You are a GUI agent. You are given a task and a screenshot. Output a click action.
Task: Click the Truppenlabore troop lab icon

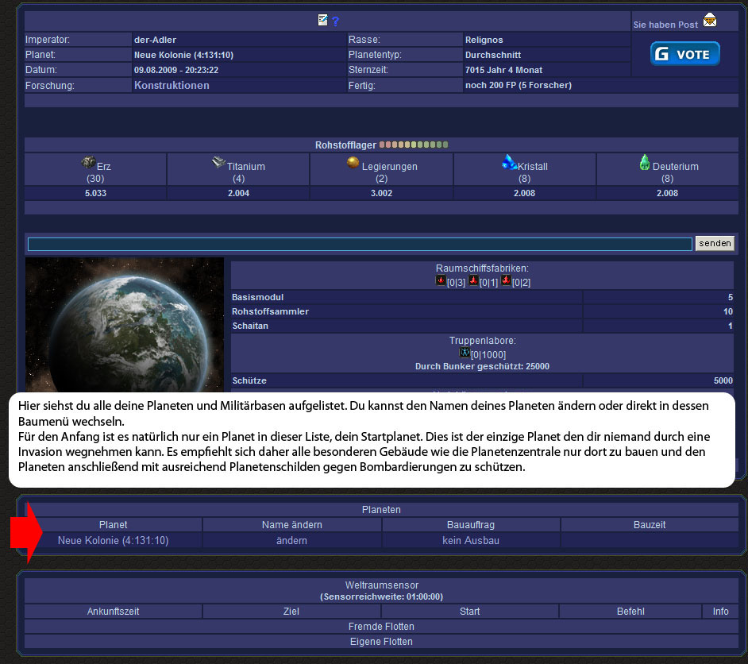tap(465, 353)
